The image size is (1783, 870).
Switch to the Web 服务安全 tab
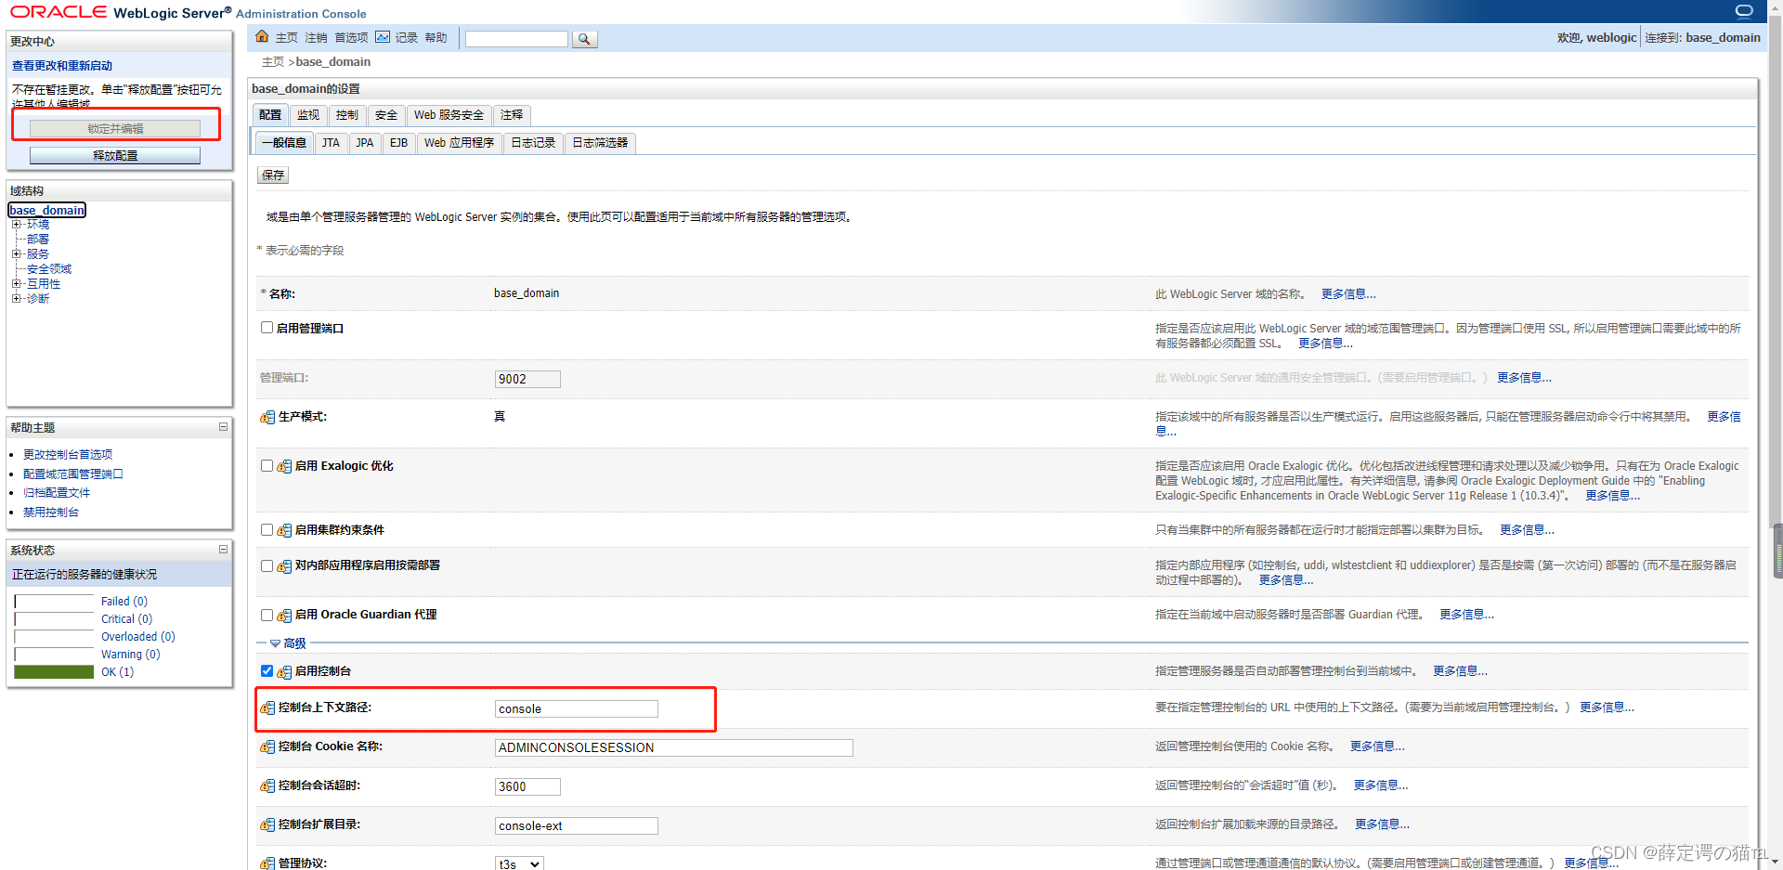click(x=449, y=115)
